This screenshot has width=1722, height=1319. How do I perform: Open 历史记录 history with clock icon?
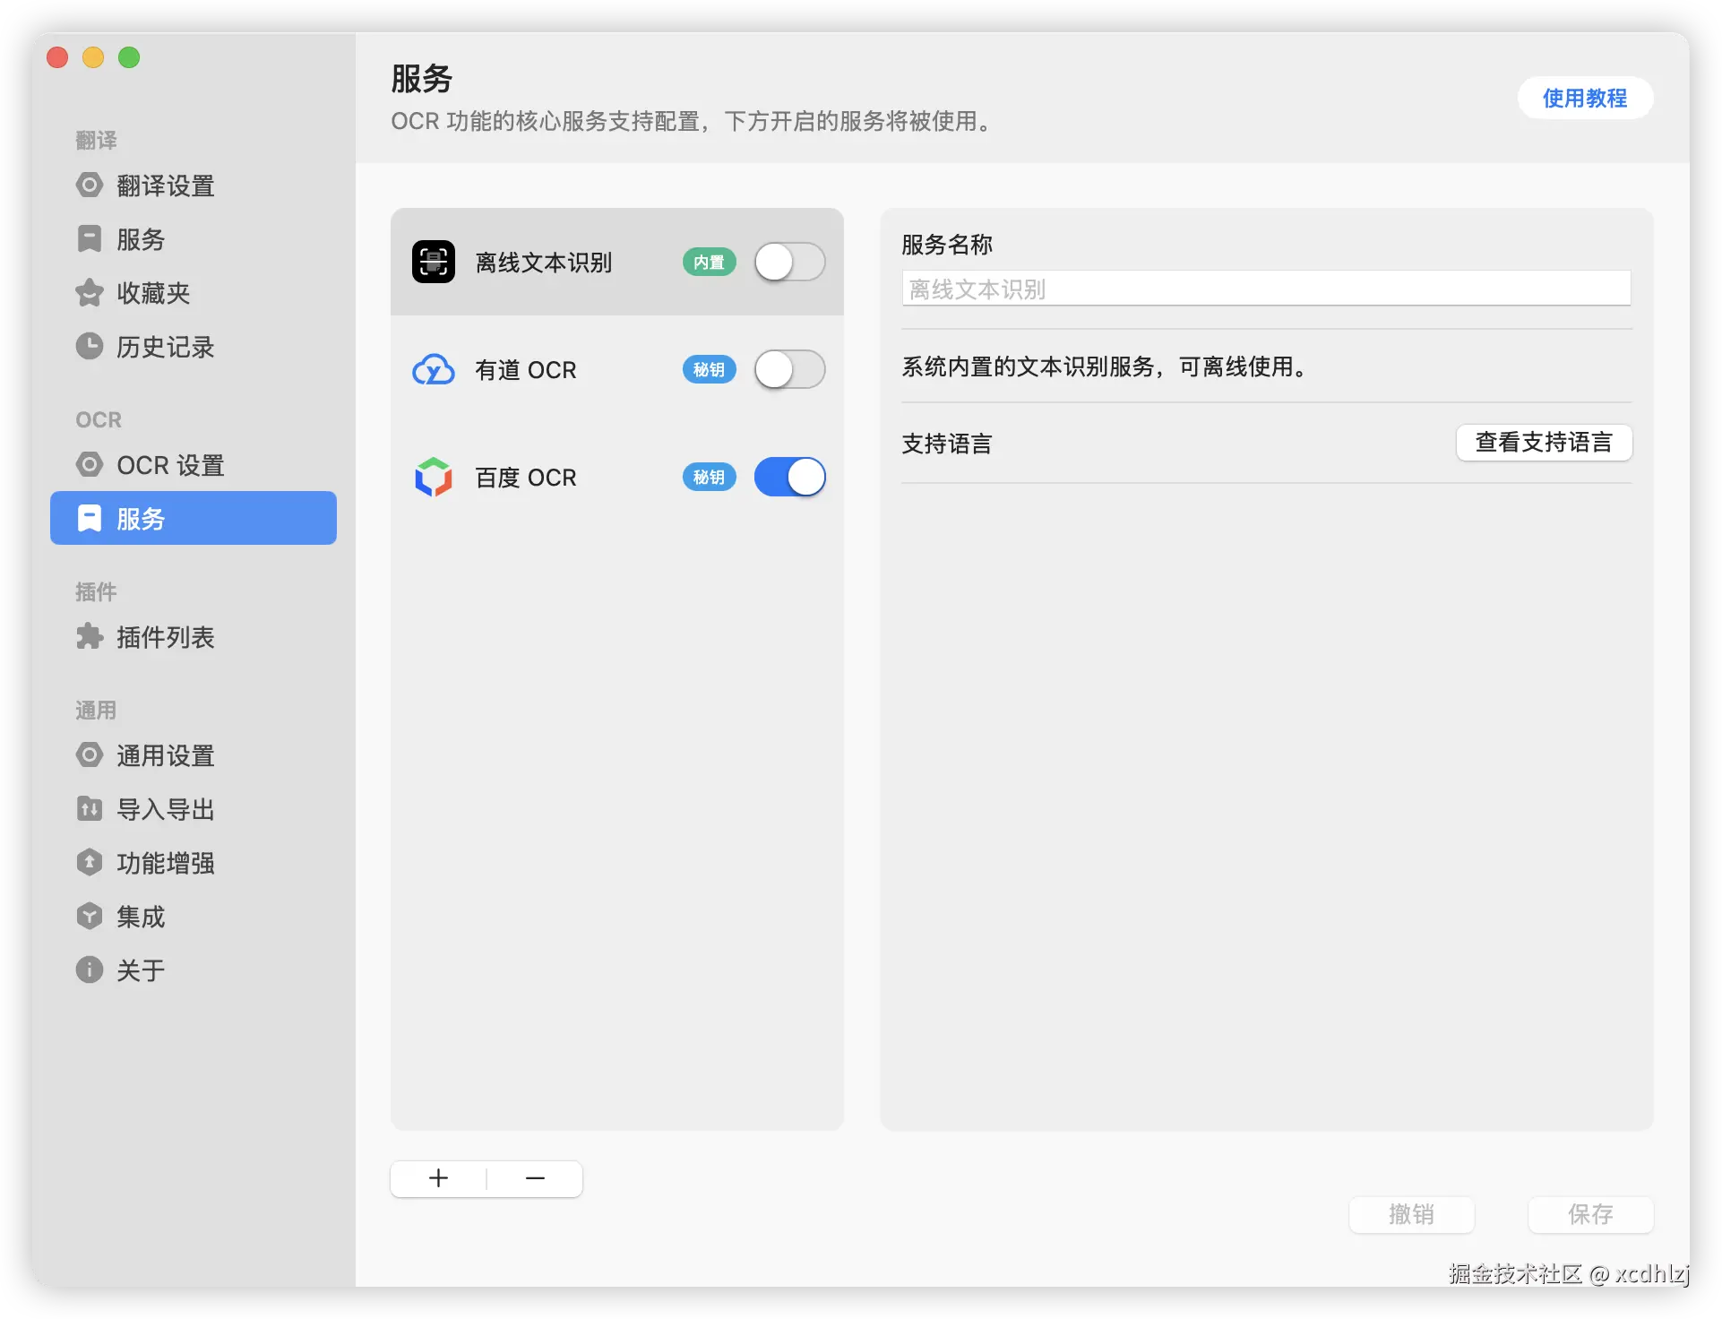pyautogui.click(x=165, y=347)
